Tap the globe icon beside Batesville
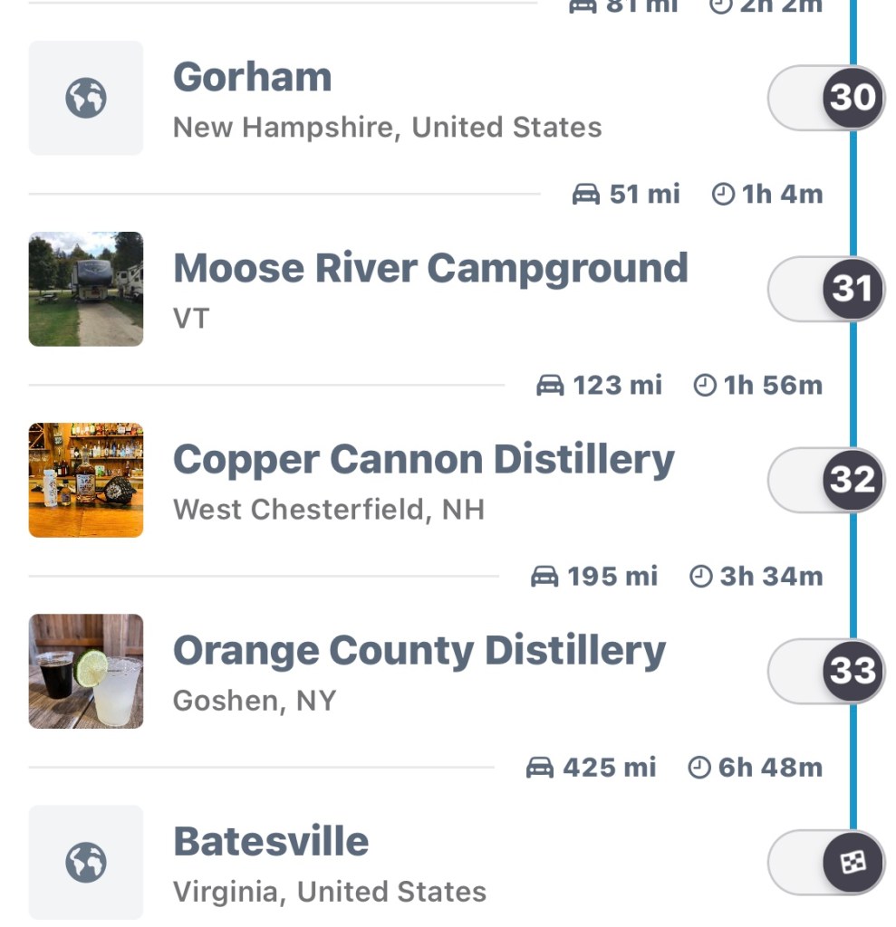 click(86, 862)
